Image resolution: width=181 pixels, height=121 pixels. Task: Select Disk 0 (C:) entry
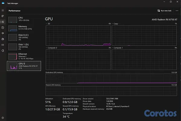pos(24,37)
